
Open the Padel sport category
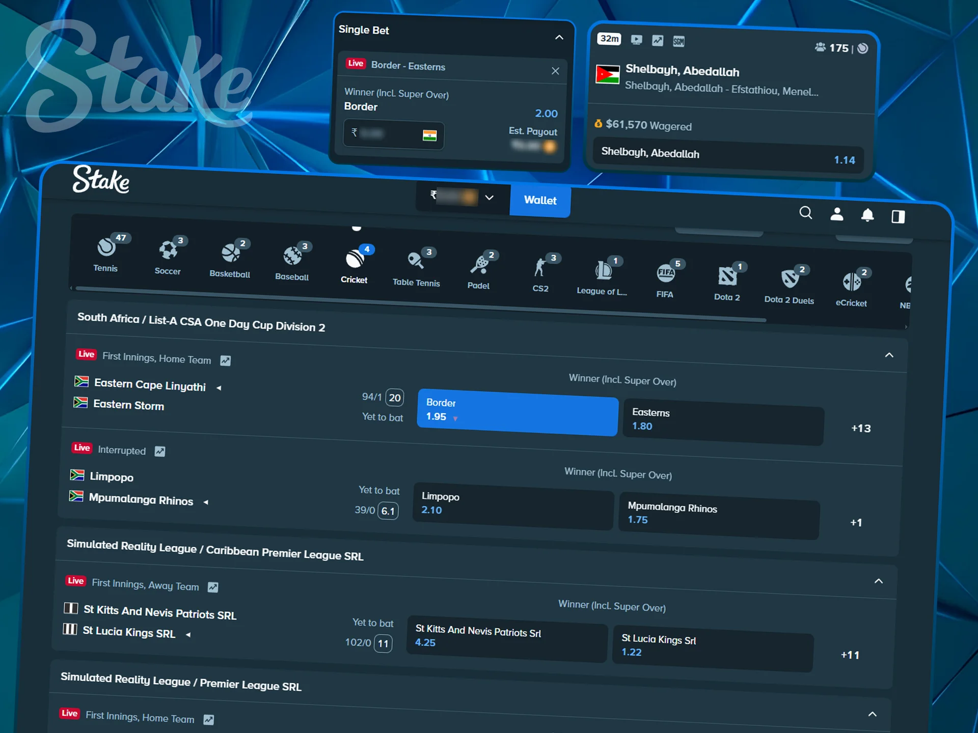click(479, 270)
